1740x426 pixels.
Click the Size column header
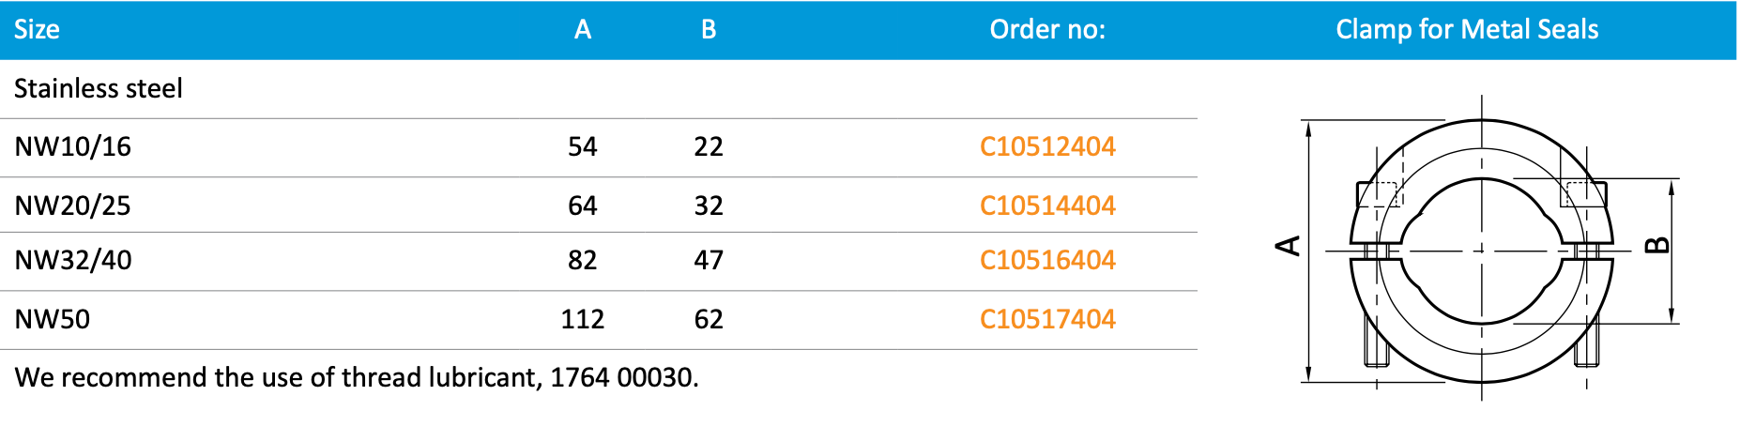[37, 30]
